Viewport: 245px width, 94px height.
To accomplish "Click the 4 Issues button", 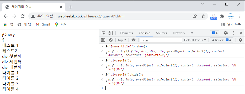I will tap(221, 40).
